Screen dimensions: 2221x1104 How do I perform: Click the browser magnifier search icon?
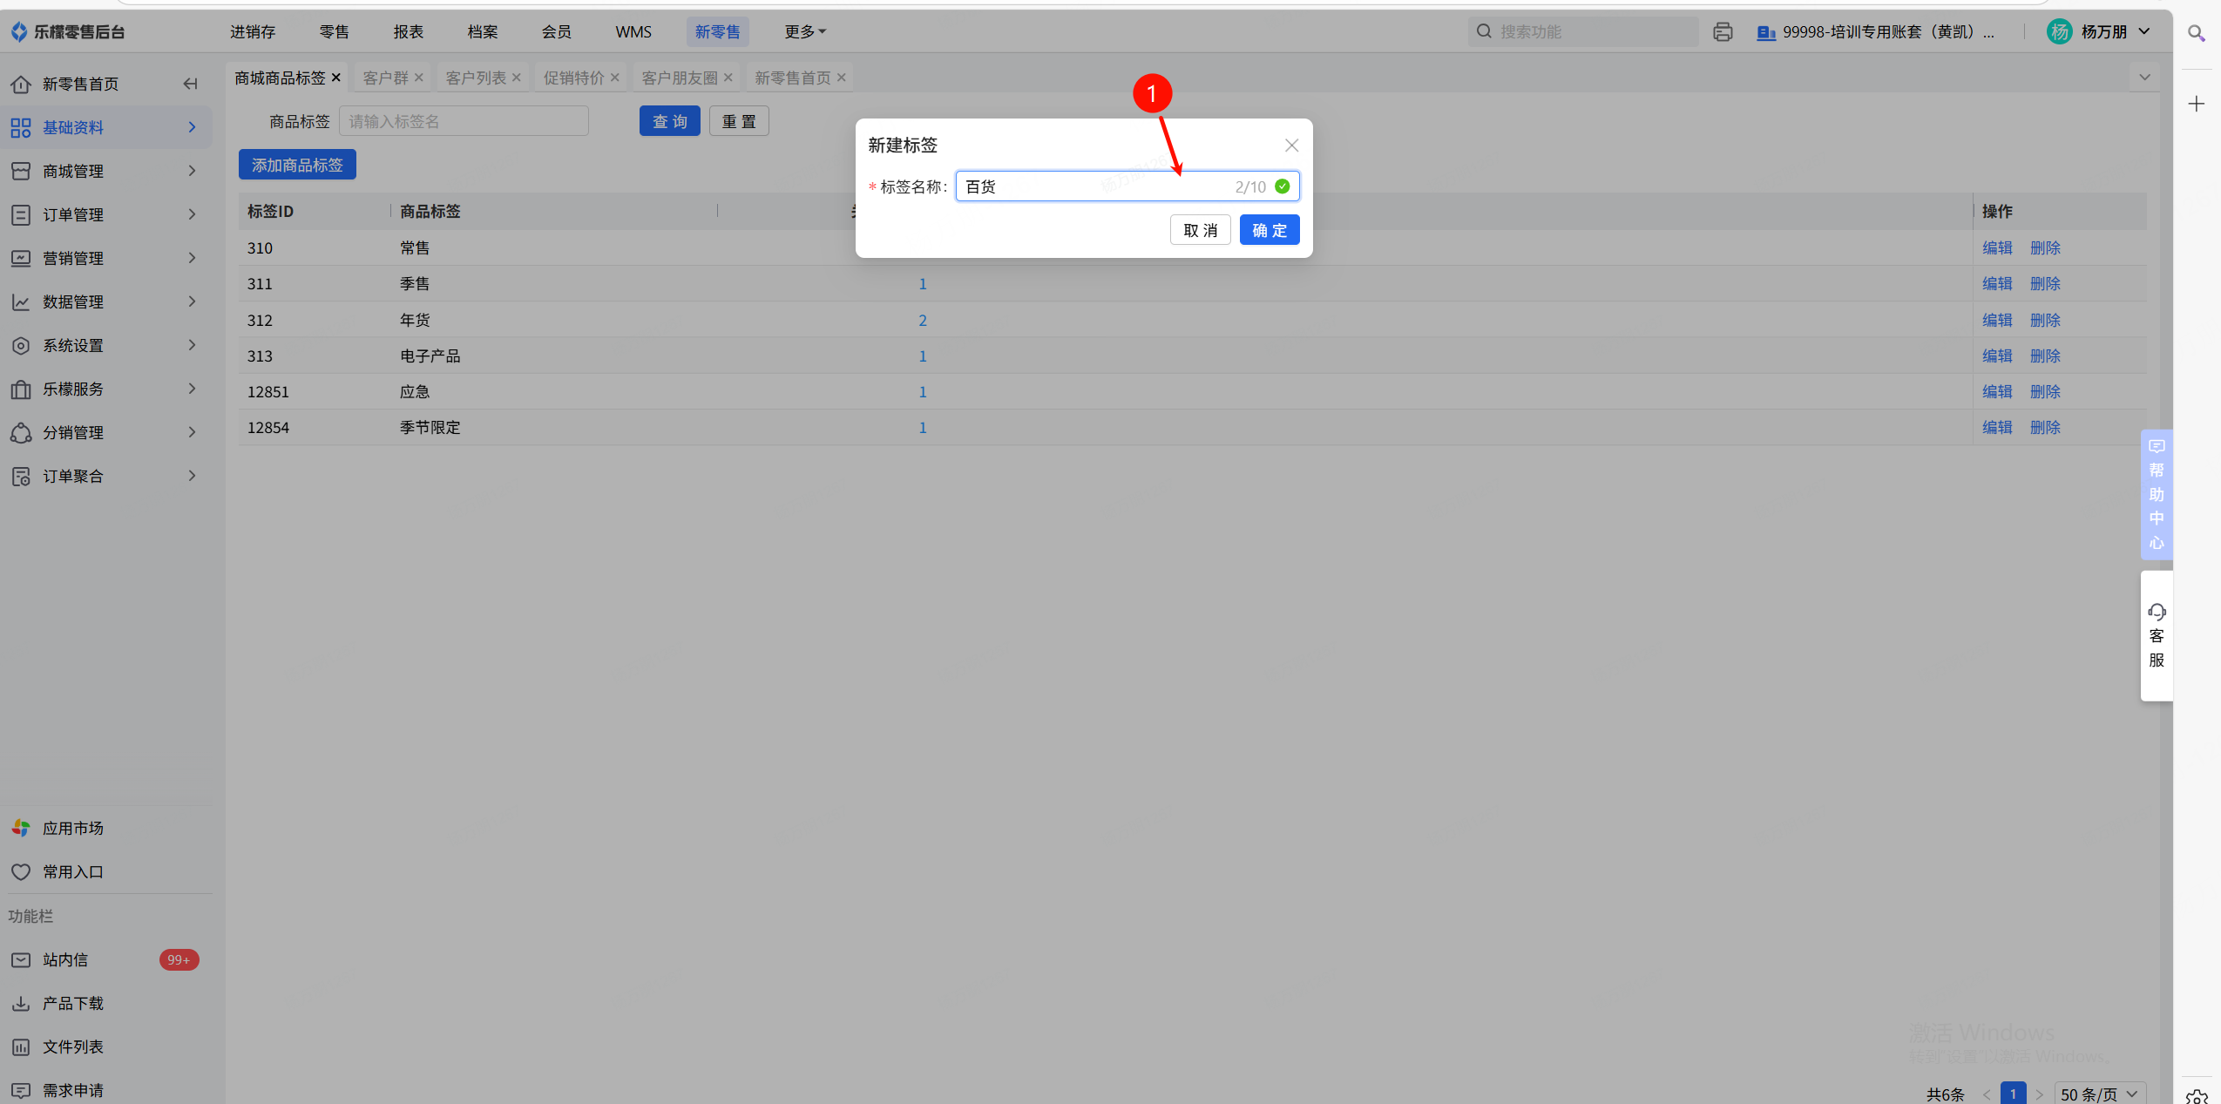[x=2196, y=33]
